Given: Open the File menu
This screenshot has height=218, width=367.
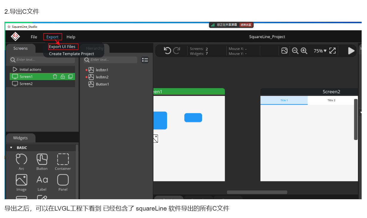Looking at the screenshot, I should pos(34,37).
